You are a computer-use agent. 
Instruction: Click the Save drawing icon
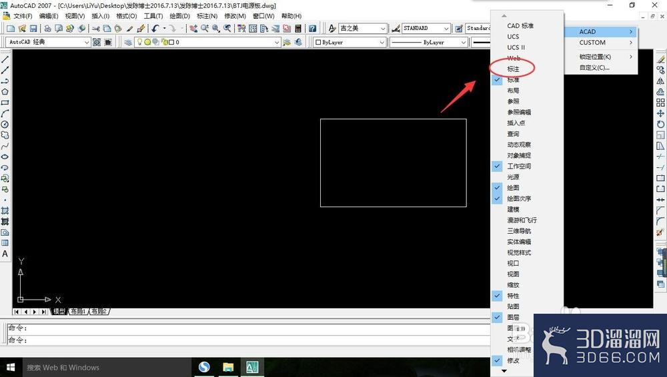click(33, 29)
